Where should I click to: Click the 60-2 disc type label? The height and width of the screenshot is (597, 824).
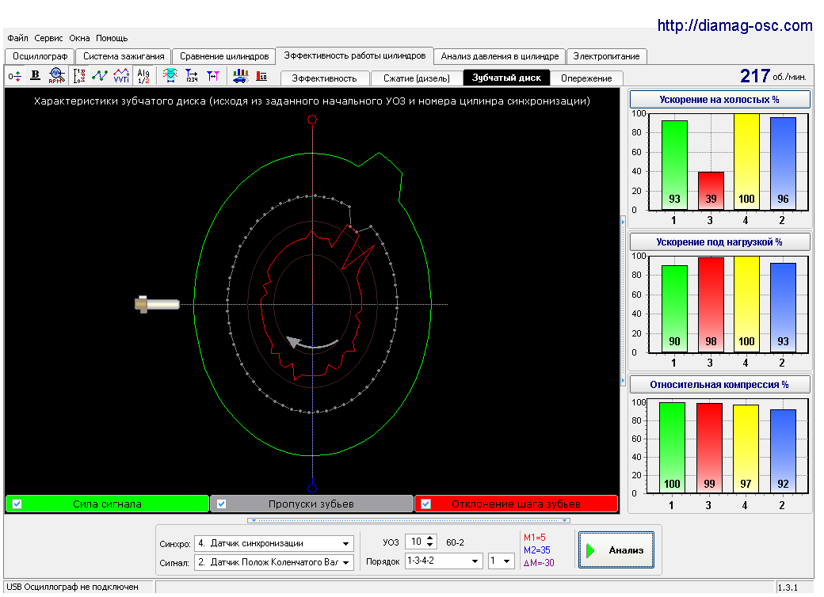(x=455, y=542)
